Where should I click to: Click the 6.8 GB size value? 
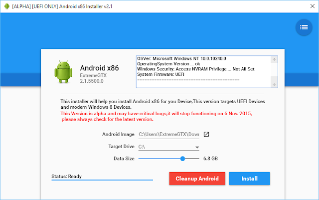pos(210,159)
